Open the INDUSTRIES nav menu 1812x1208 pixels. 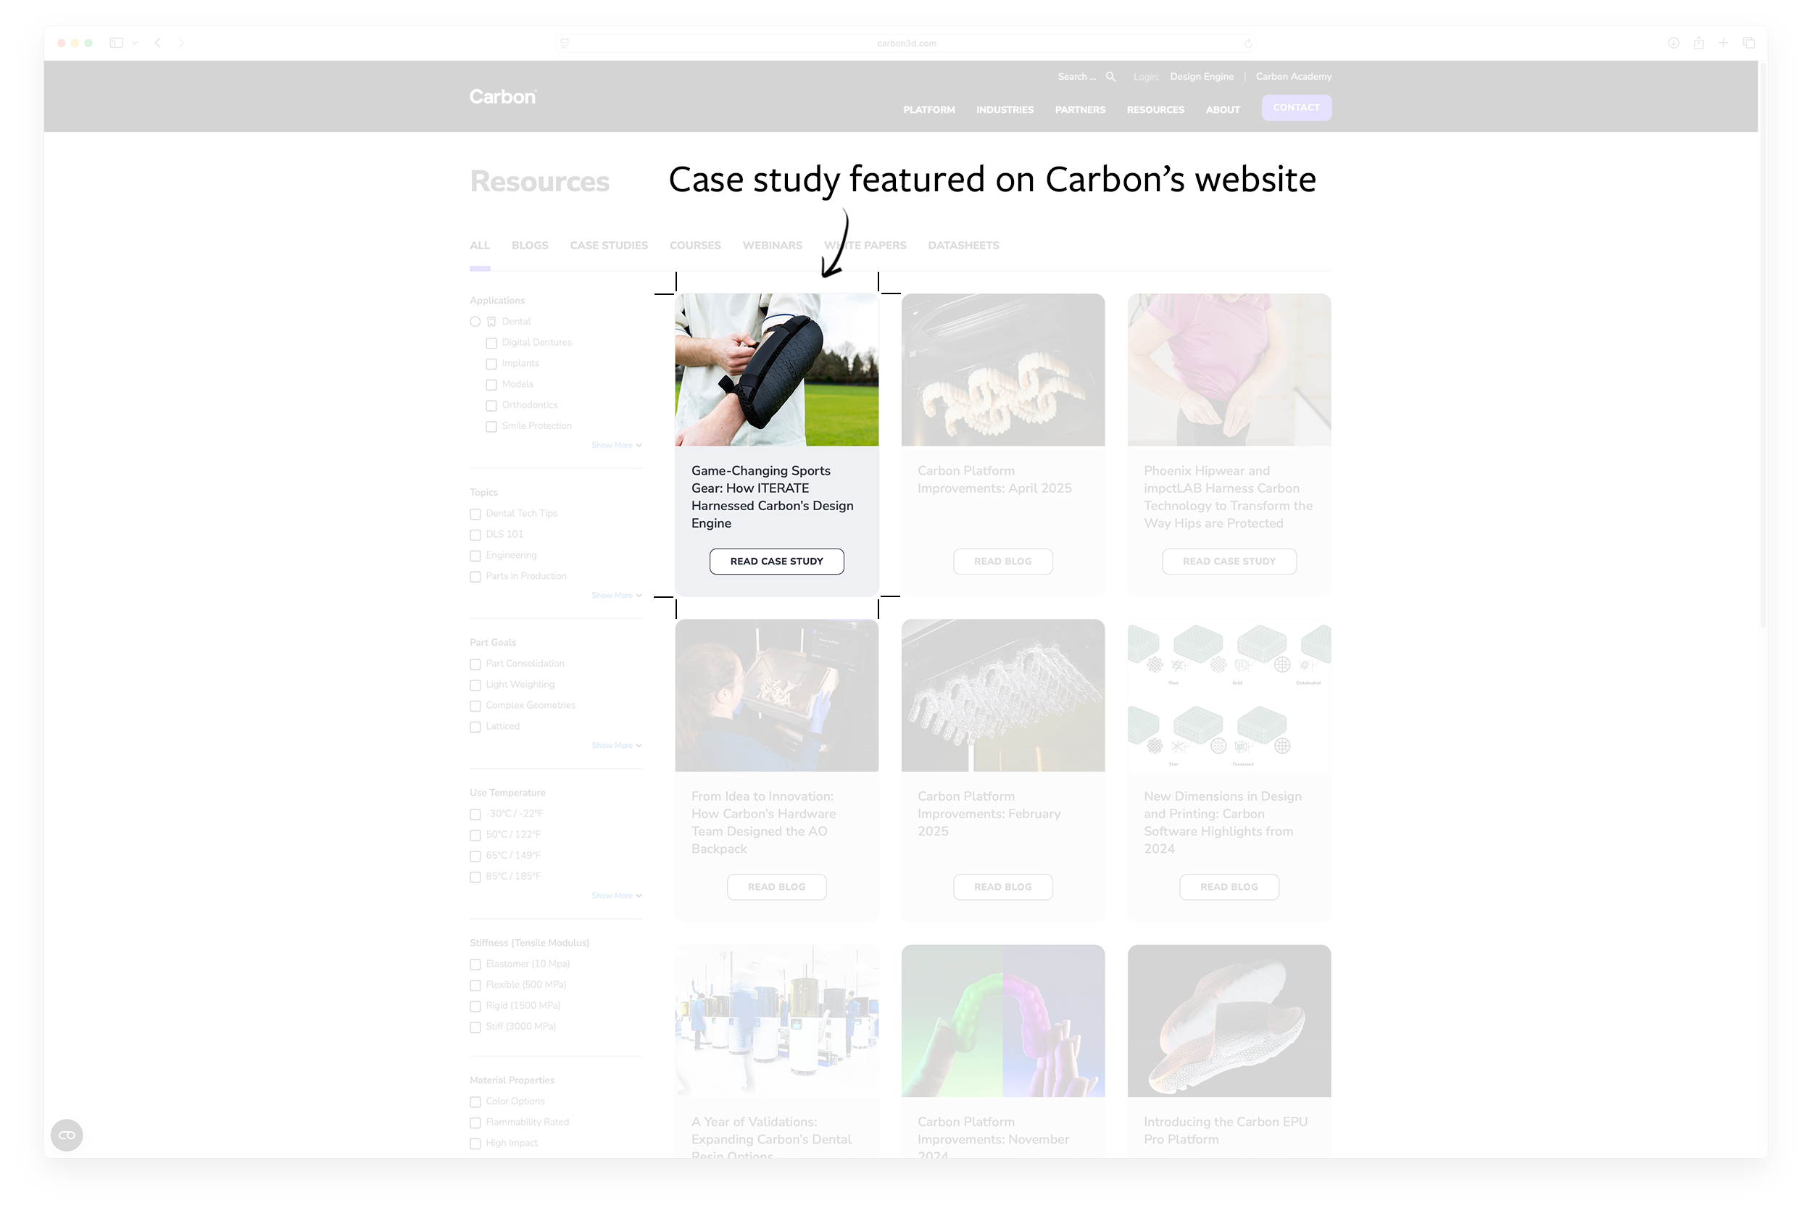[x=1005, y=110]
